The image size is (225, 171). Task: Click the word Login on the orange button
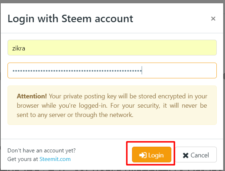coord(156,155)
